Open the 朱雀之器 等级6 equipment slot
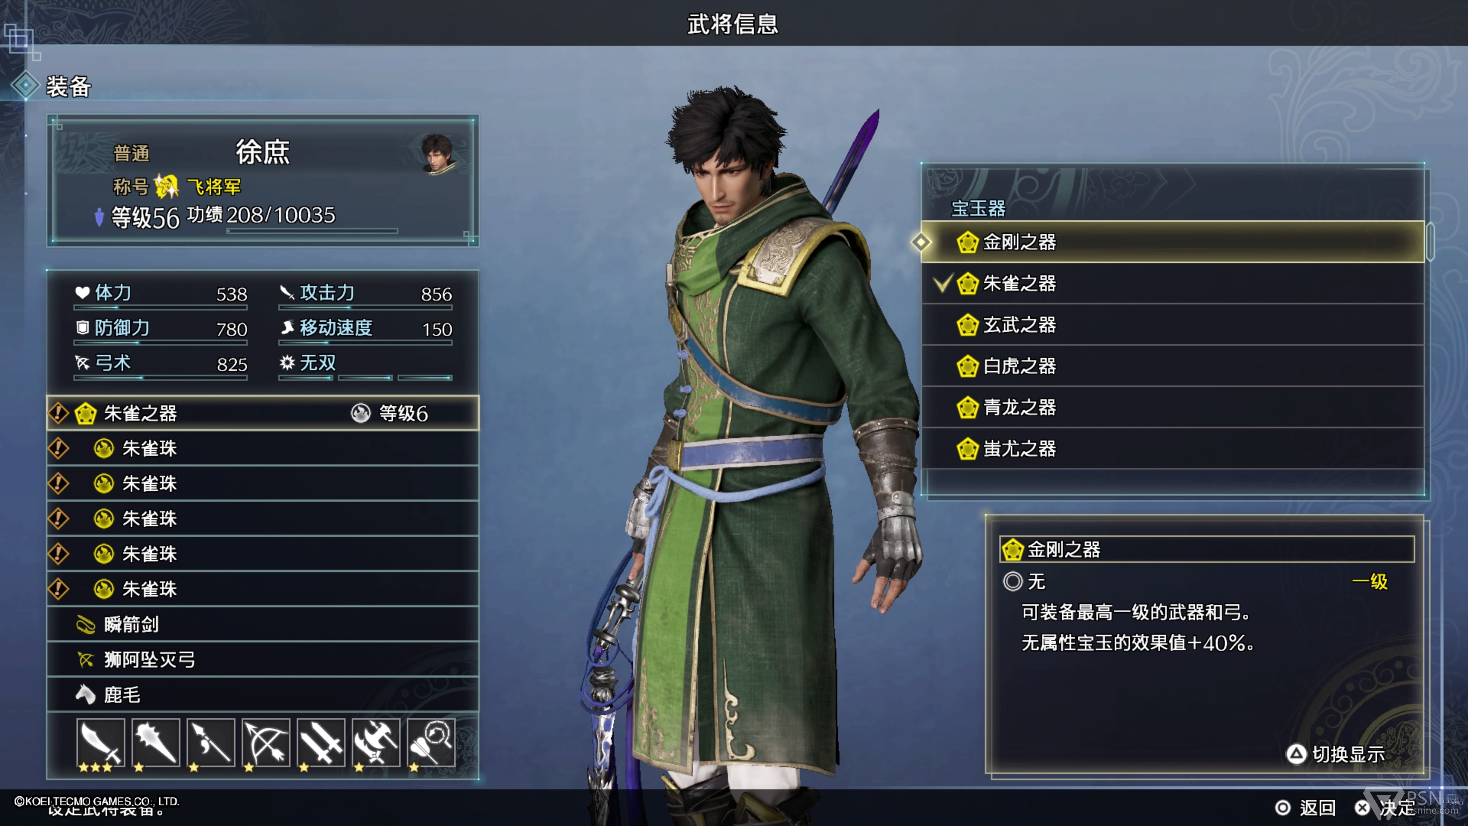This screenshot has height=826, width=1468. pos(263,413)
